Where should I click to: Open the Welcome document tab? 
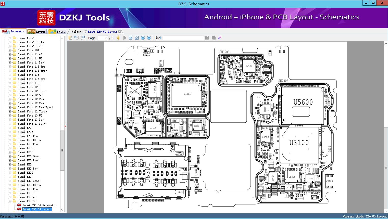tap(77, 32)
